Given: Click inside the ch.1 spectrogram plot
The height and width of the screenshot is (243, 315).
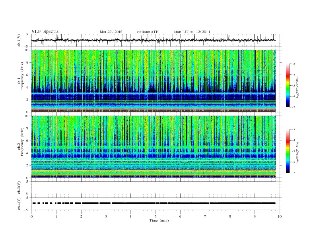Looking at the screenshot, I should (154, 81).
